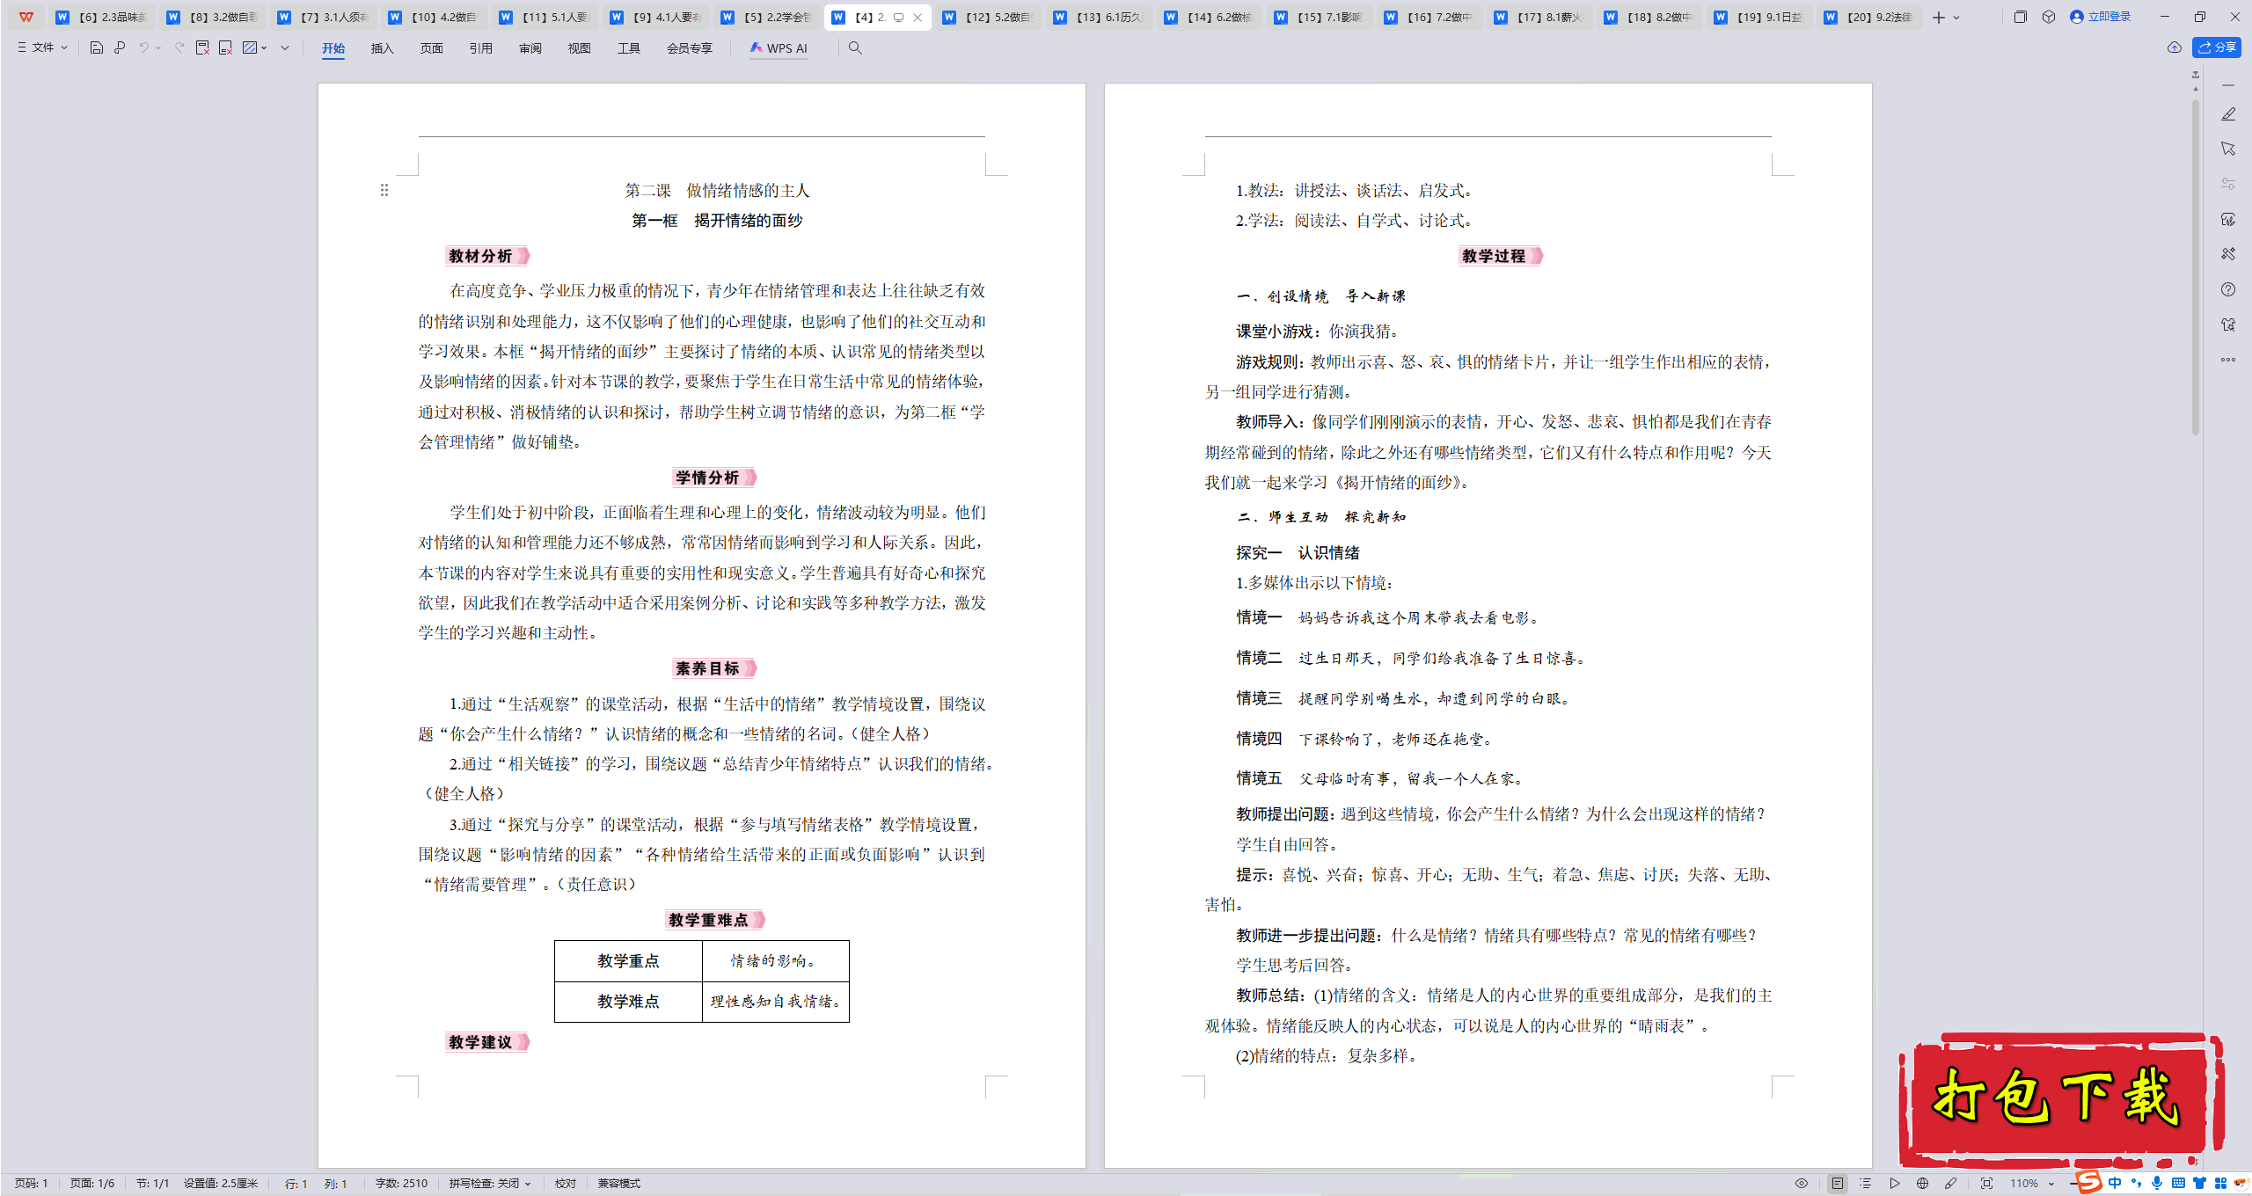Click the search magnifier icon in toolbar
Viewport: 2252px width, 1196px height.
[x=855, y=47]
